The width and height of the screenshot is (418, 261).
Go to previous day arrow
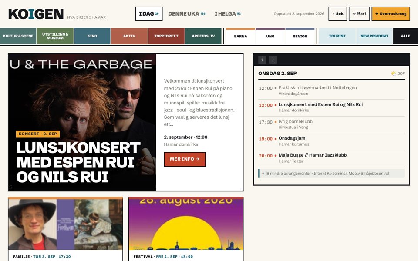(262, 60)
